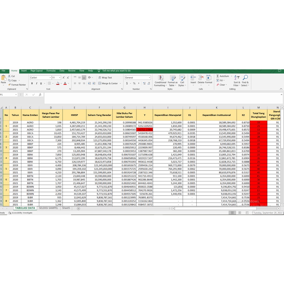Screen dimensions: 284x284
Task: Click the AutoSum sigma icon
Action: pos(218,76)
